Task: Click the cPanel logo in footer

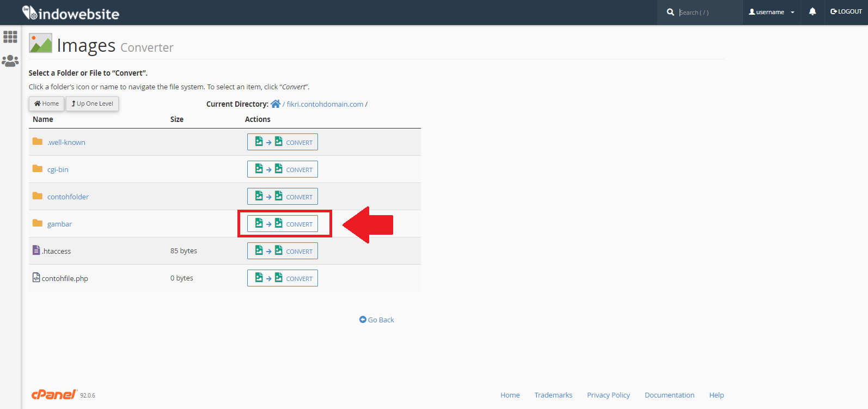Action: (54, 395)
